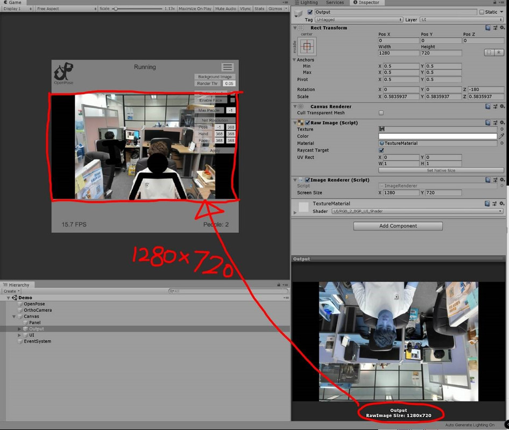Select the Game tab
509x430 pixels.
(12, 3)
